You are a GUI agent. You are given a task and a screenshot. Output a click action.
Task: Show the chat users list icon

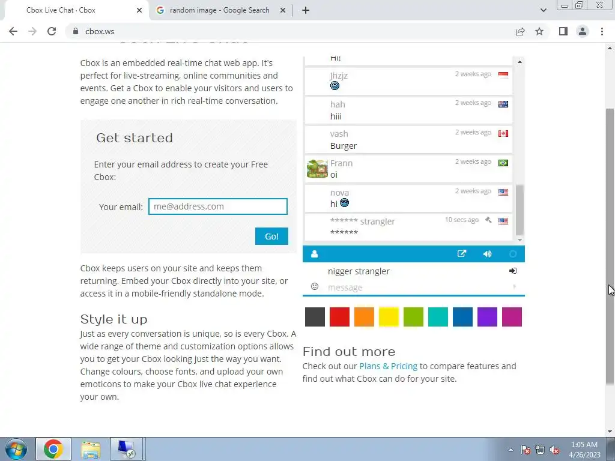click(x=314, y=254)
